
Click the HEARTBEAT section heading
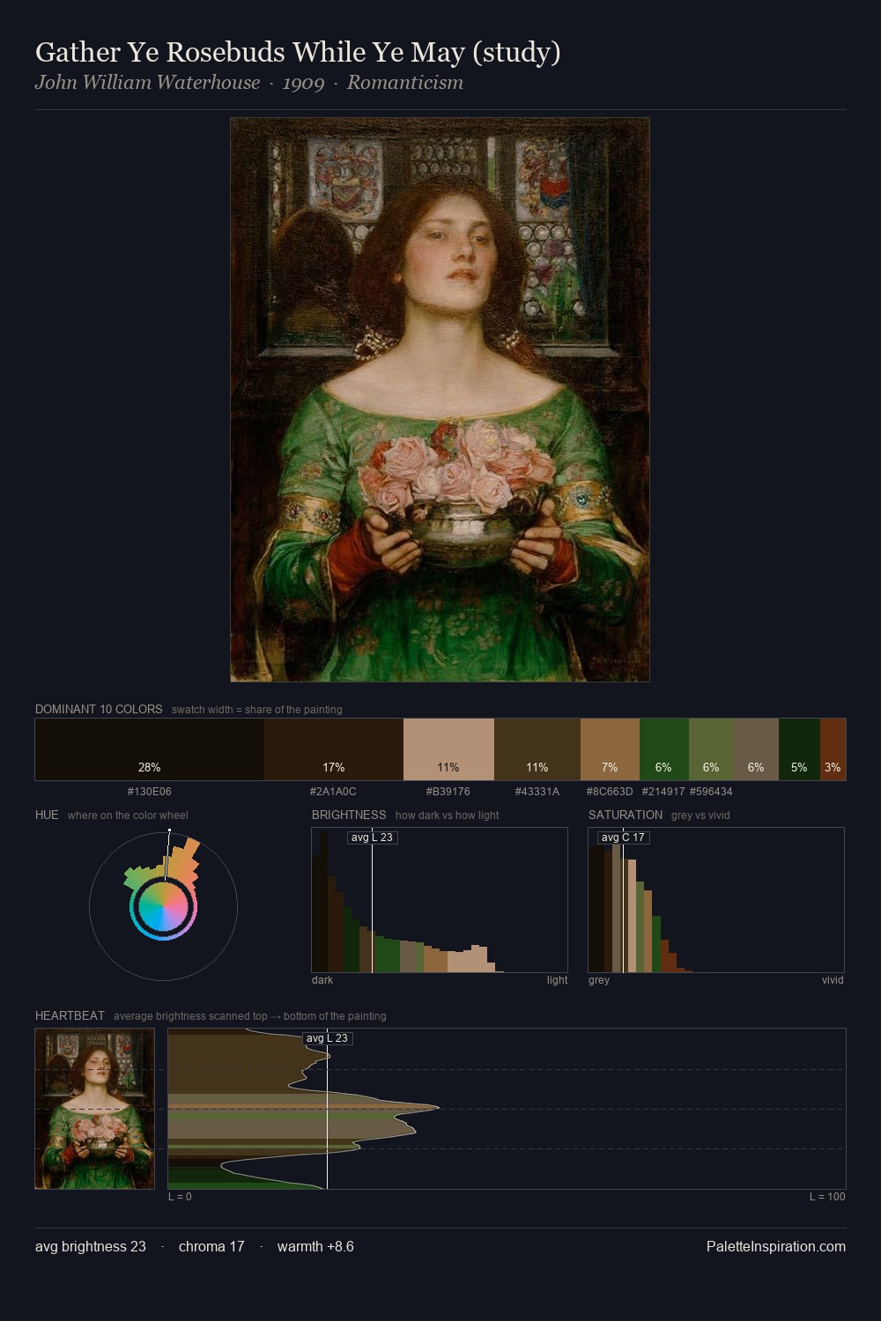[70, 1015]
